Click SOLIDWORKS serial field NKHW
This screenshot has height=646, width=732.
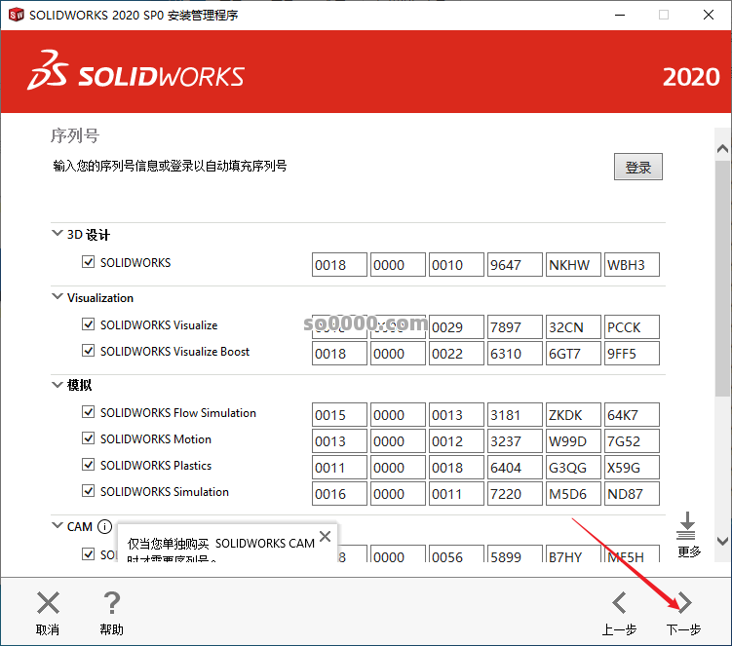(573, 265)
